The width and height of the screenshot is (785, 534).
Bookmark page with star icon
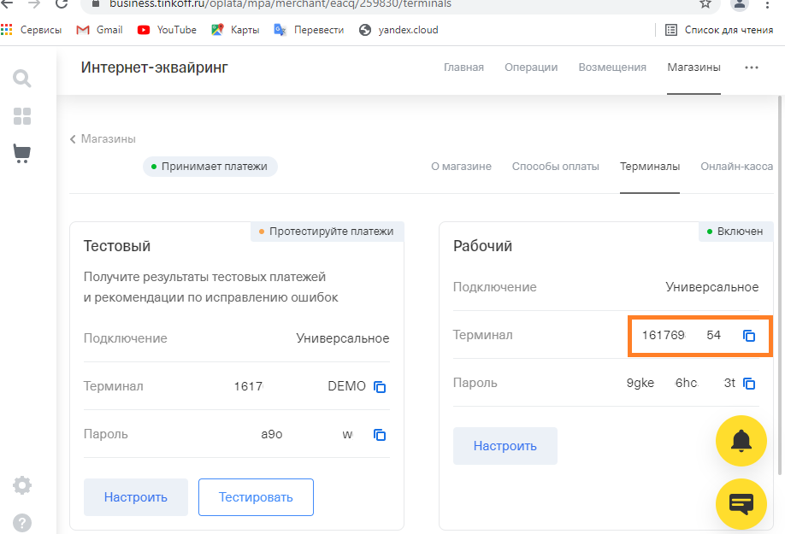705,4
